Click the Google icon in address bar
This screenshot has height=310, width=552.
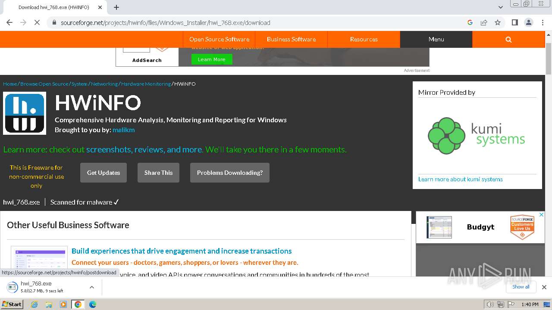pyautogui.click(x=470, y=22)
